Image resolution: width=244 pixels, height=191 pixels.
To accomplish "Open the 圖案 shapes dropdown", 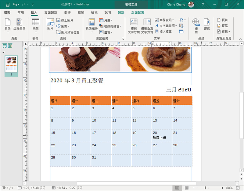I will click(x=63, y=26).
